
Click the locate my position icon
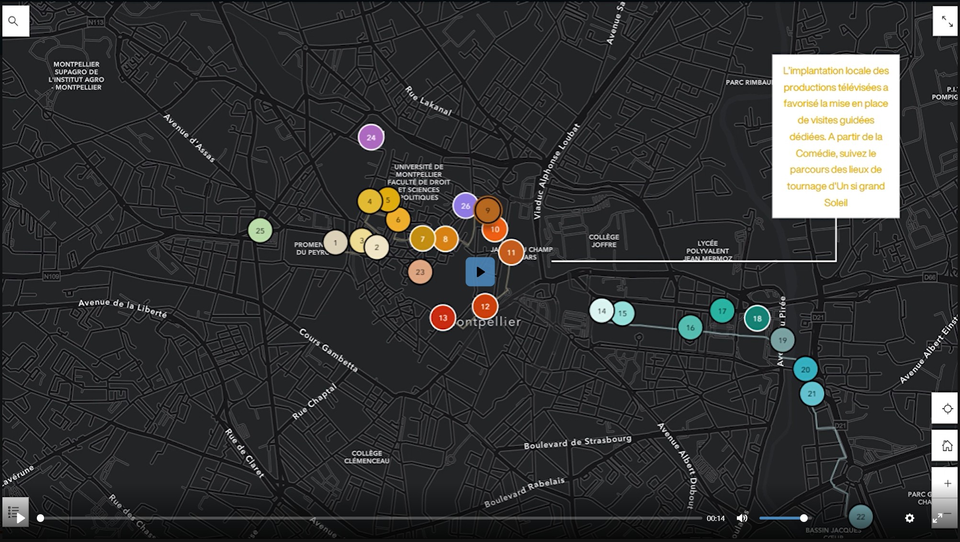[947, 409]
